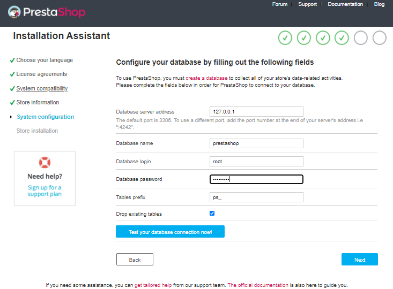Click the second completed step checkmark circle

(304, 38)
